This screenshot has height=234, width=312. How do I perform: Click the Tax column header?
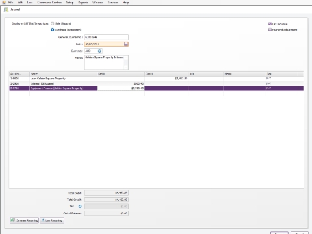(282, 74)
